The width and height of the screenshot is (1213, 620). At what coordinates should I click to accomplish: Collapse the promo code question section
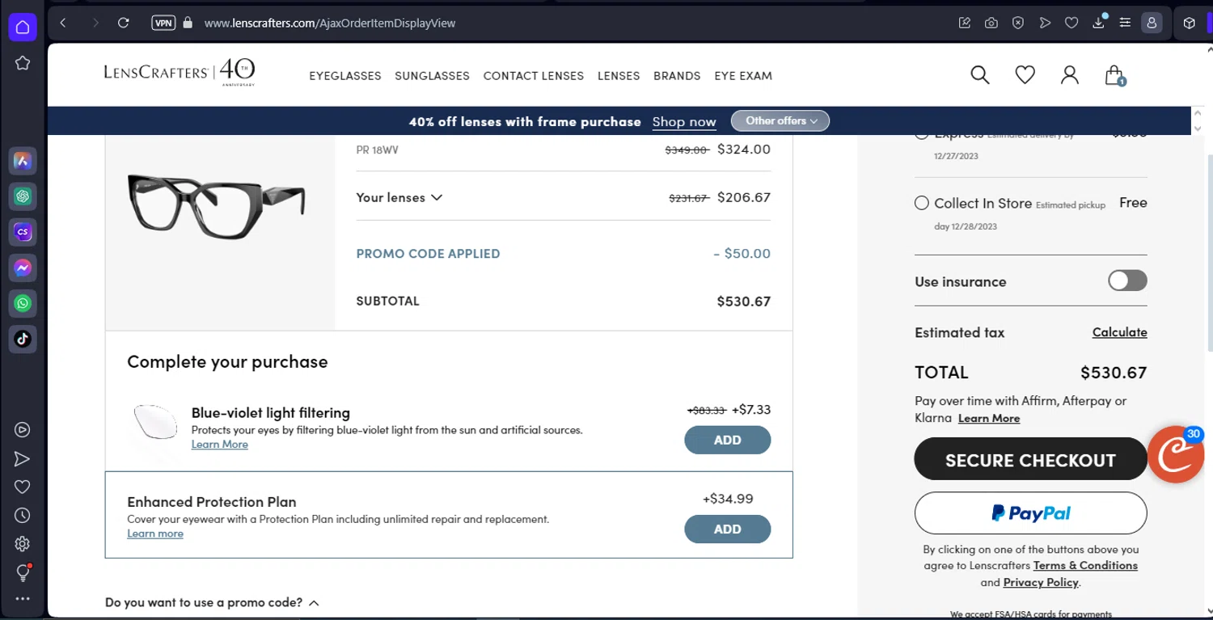(212, 602)
